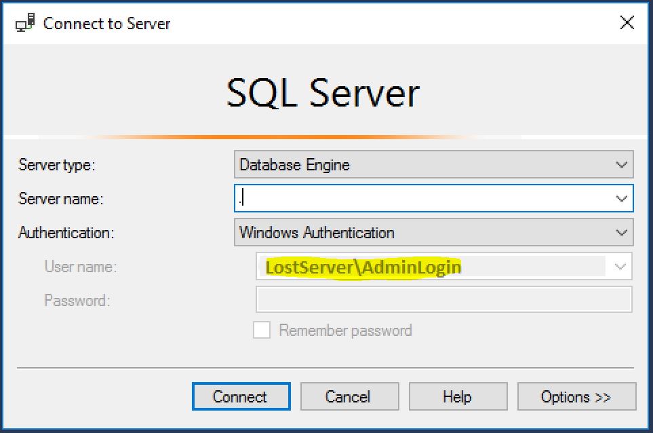The height and width of the screenshot is (433, 653).
Task: Expand the Server type dropdown arrow
Action: point(621,165)
